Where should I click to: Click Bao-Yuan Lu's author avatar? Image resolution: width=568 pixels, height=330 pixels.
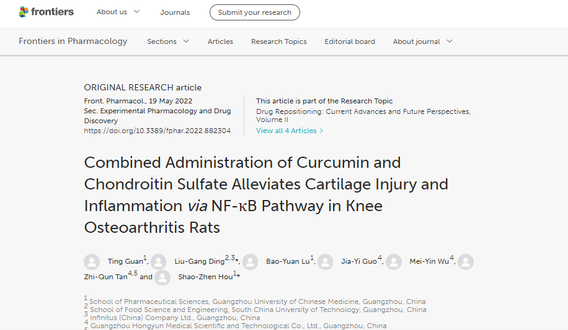(251, 262)
